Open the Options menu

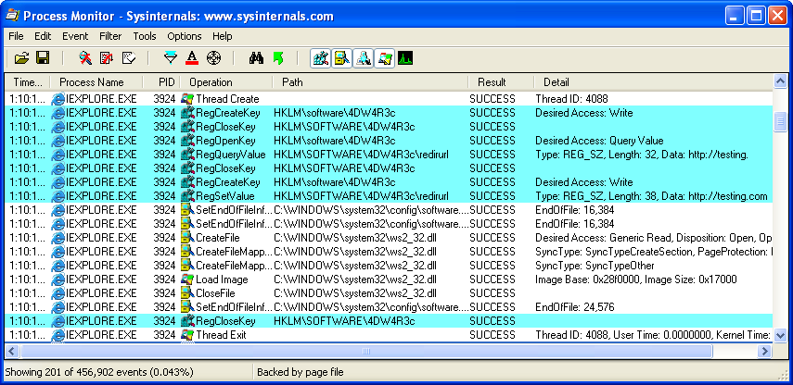tap(185, 36)
